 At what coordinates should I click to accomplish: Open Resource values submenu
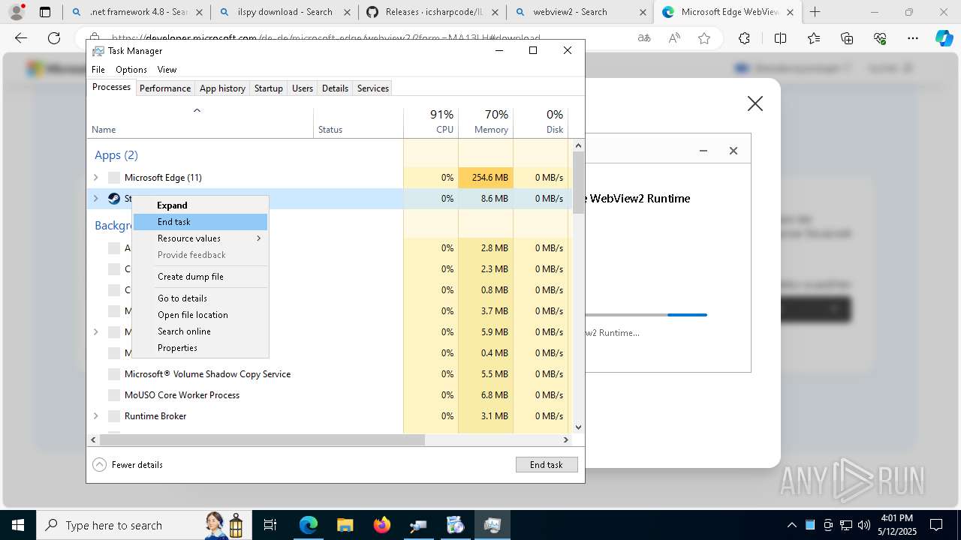click(x=200, y=238)
